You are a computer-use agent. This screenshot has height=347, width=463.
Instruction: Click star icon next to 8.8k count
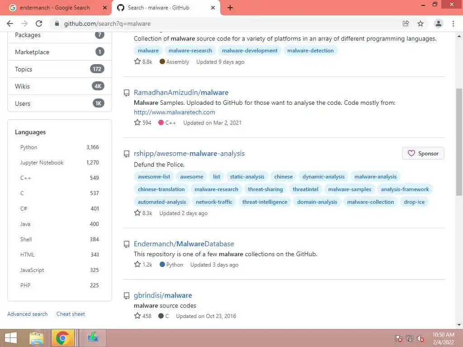(137, 61)
